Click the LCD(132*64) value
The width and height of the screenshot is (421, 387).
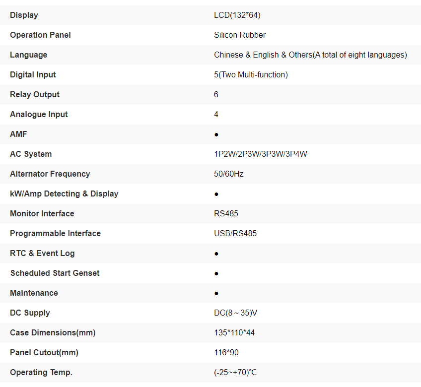pos(237,15)
